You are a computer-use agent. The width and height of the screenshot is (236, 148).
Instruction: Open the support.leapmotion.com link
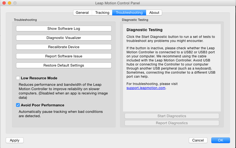(x=146, y=88)
